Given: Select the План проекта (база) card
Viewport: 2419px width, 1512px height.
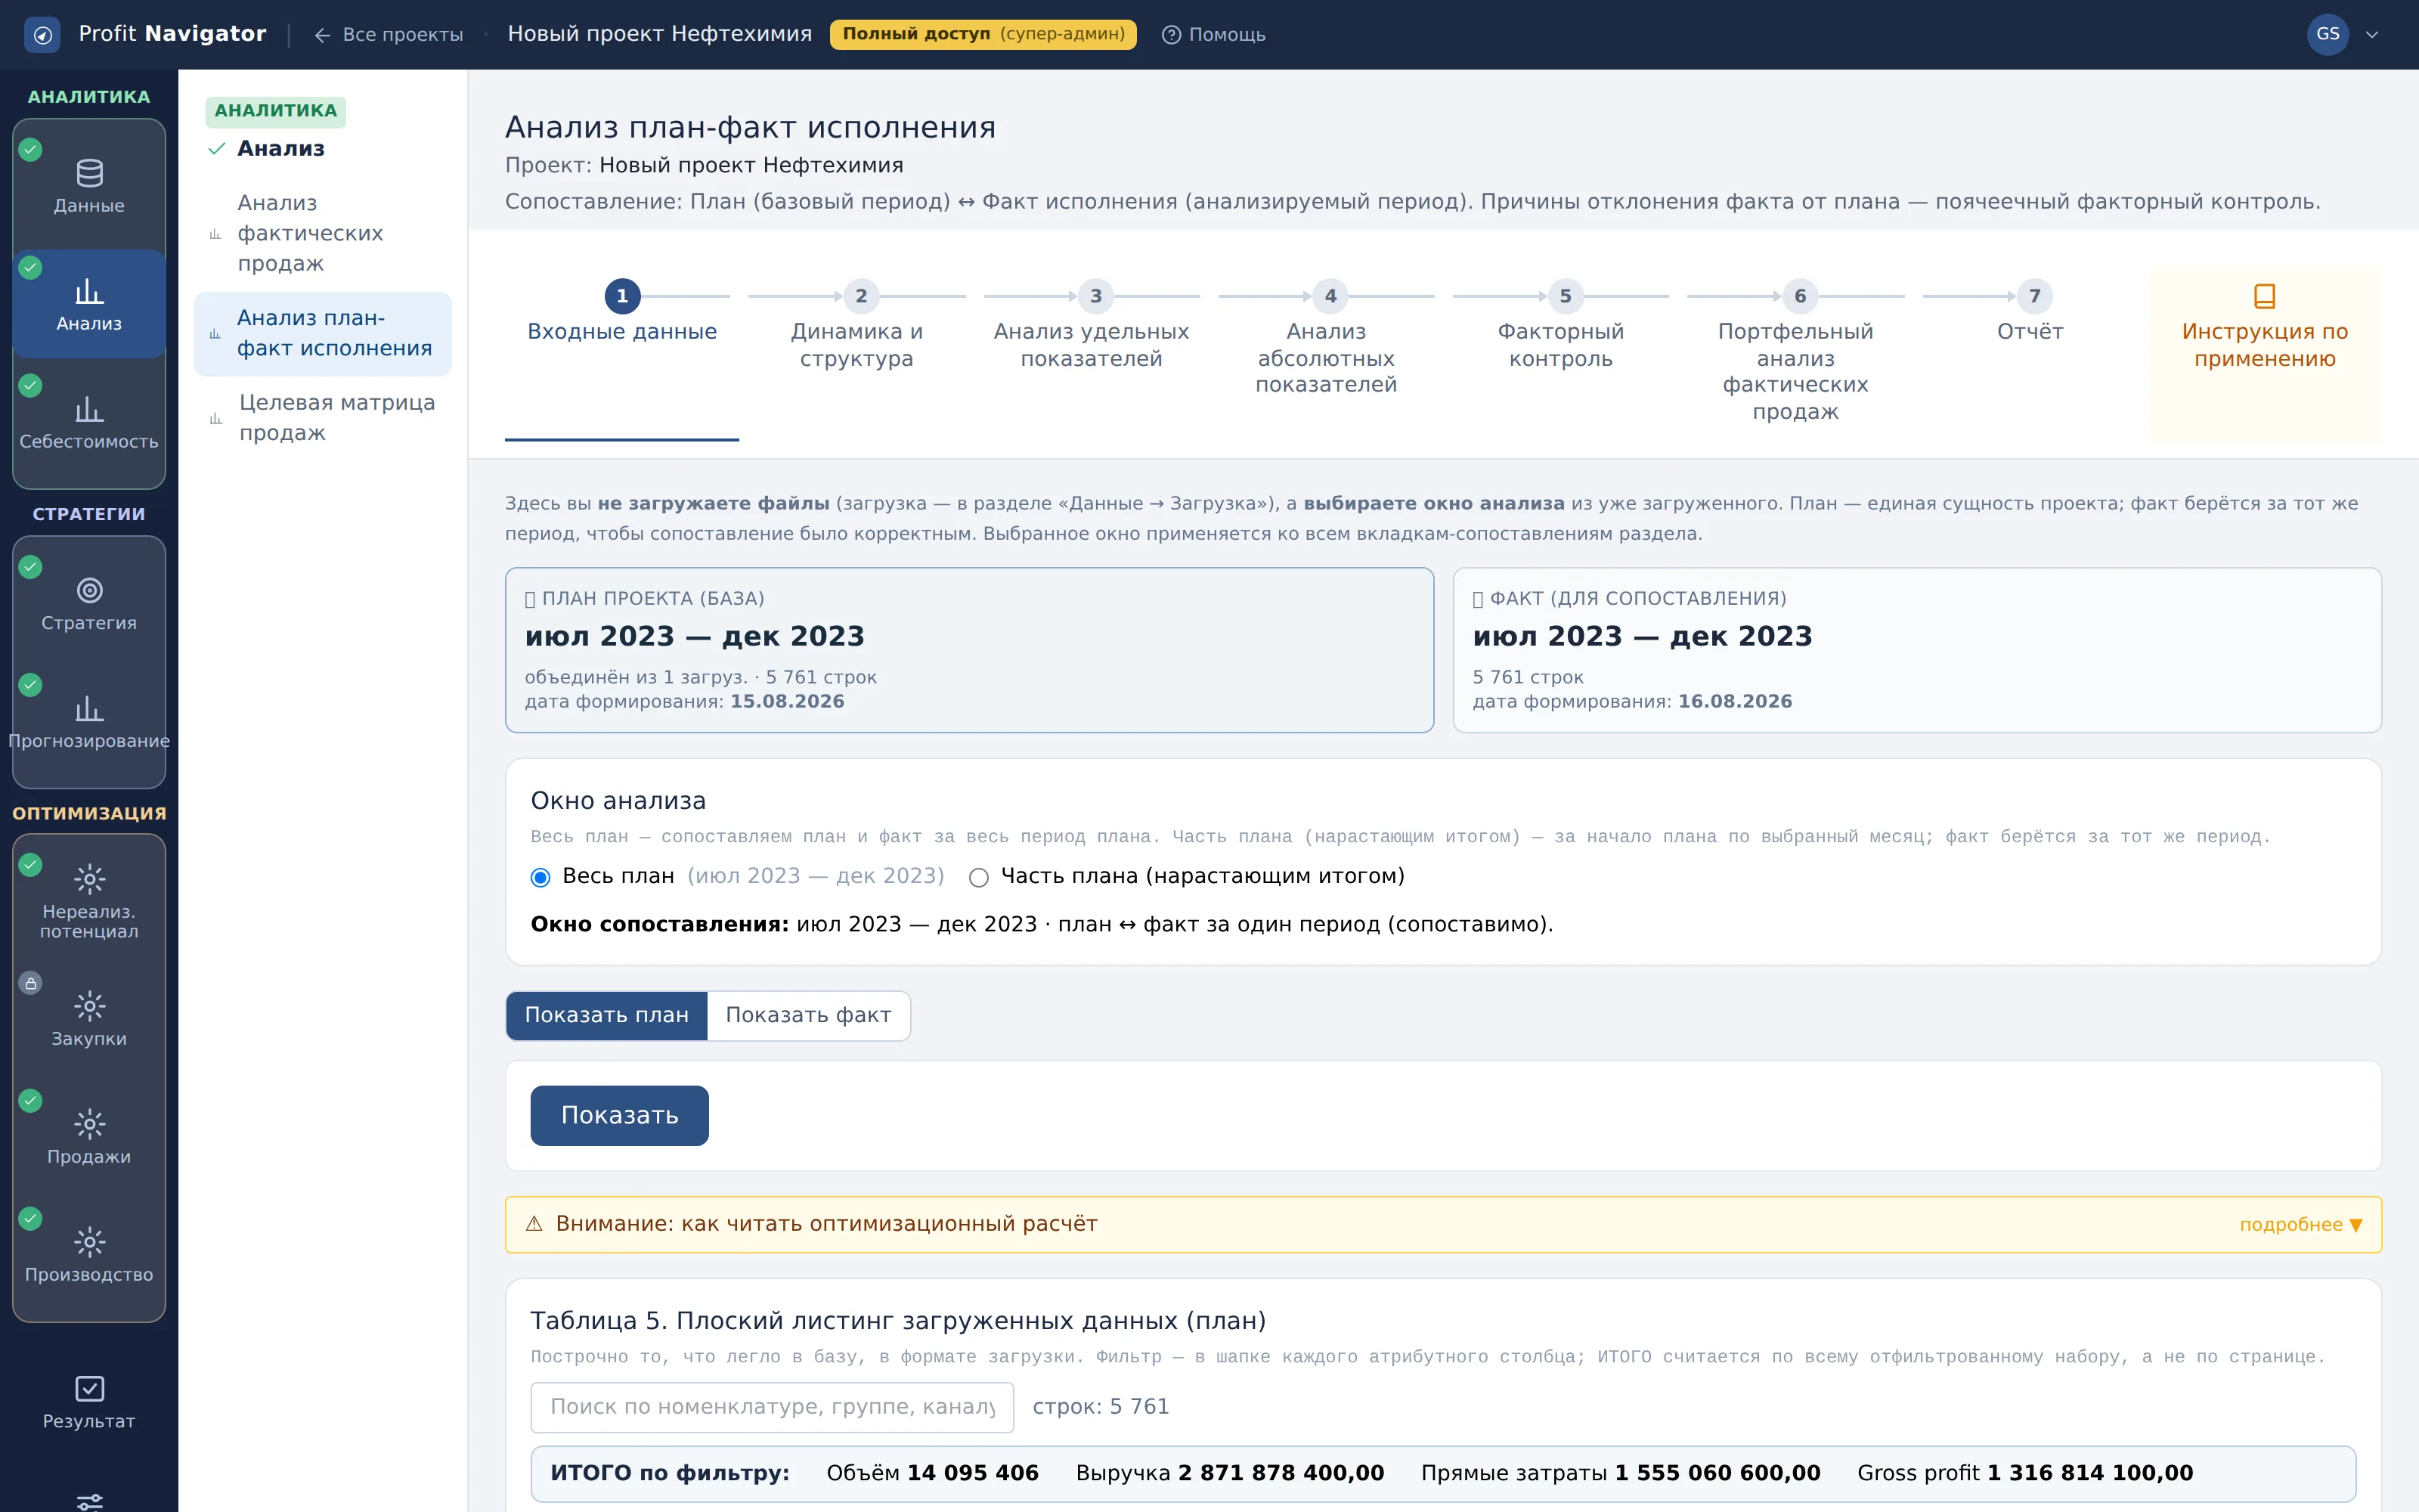Looking at the screenshot, I should (968, 650).
